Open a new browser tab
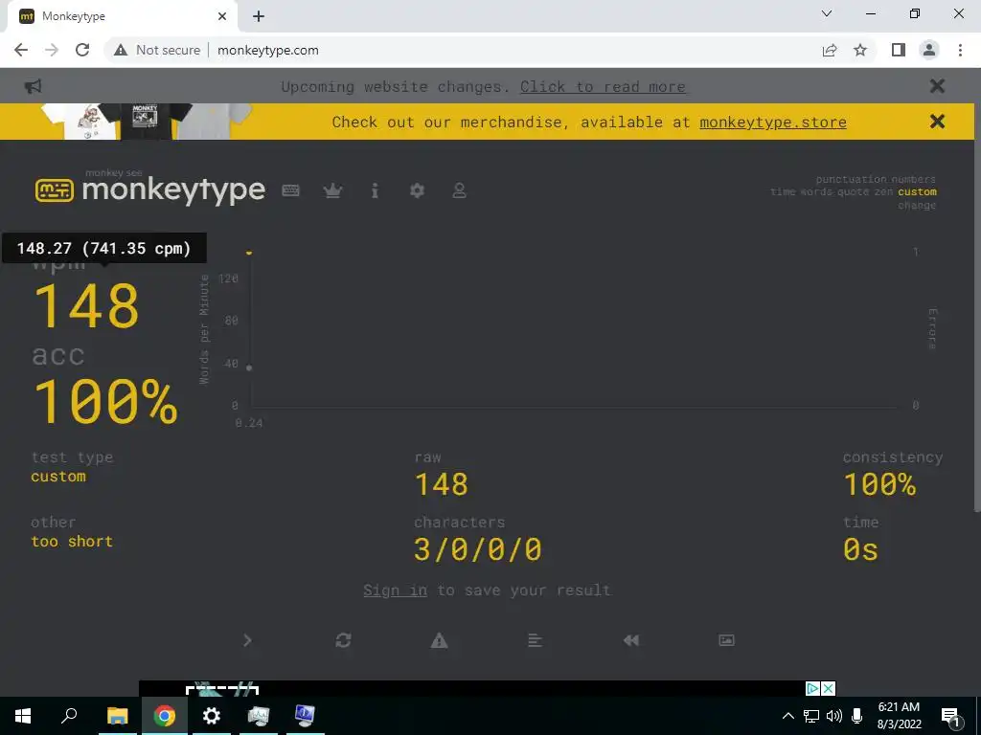The width and height of the screenshot is (981, 735). 259,16
